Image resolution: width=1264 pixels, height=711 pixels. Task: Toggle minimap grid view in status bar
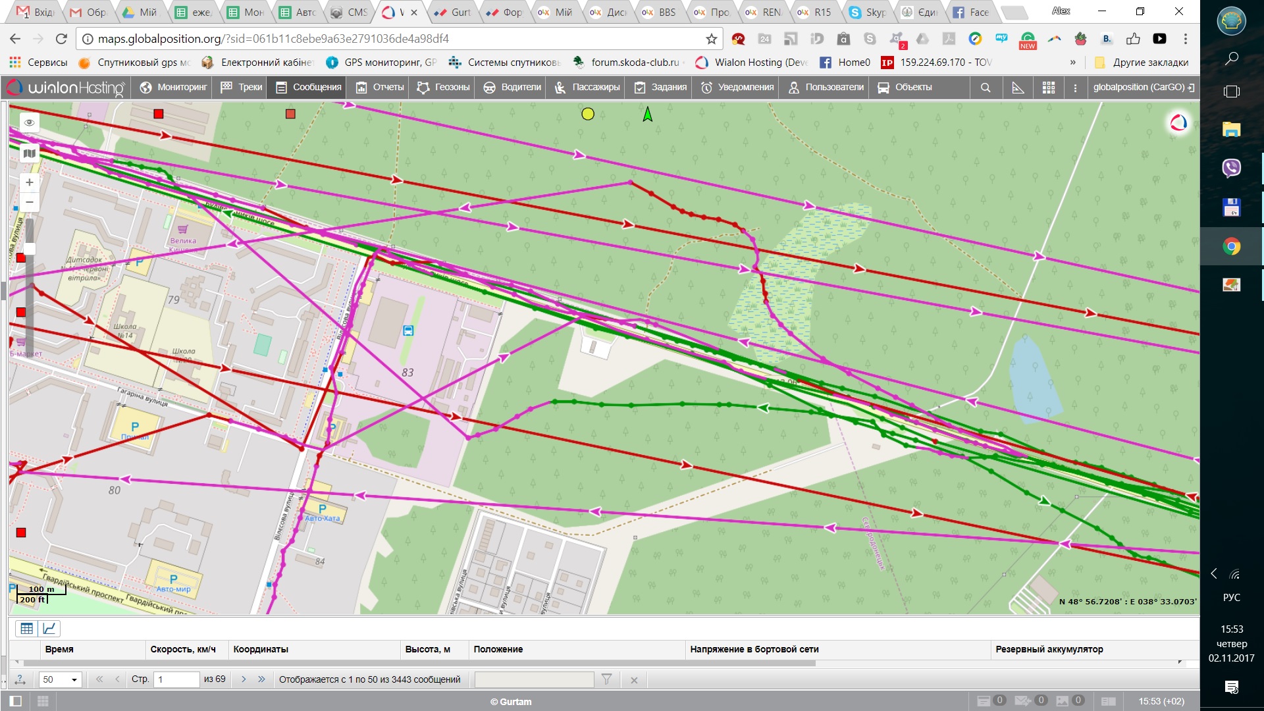click(x=43, y=701)
